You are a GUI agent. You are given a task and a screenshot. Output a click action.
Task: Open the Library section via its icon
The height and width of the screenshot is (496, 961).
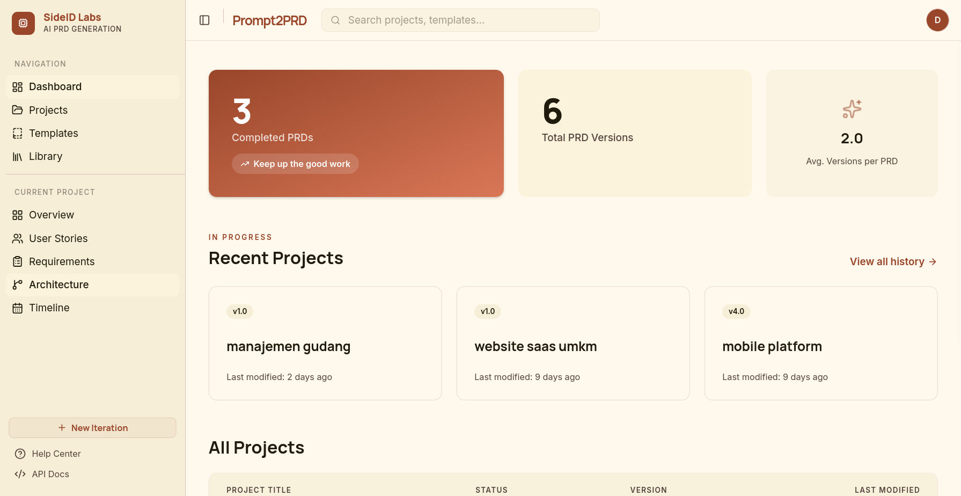coord(17,156)
